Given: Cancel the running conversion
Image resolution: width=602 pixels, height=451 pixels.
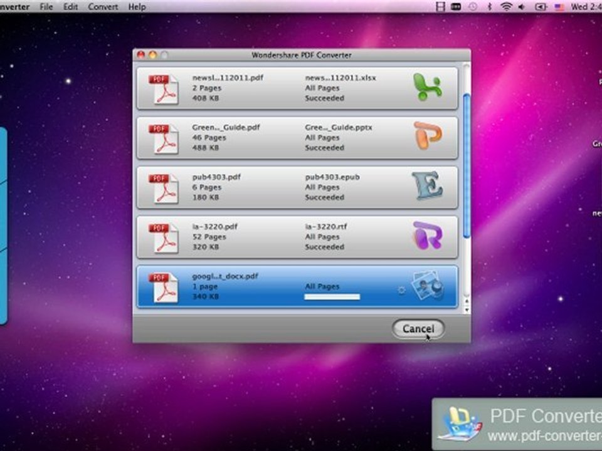Looking at the screenshot, I should pos(418,329).
